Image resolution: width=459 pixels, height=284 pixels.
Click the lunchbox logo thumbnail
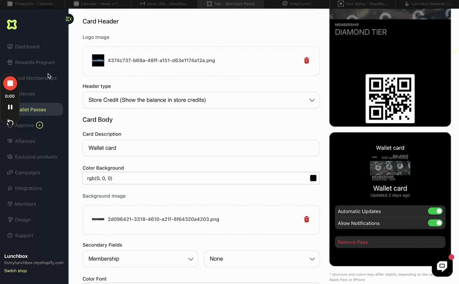tap(98, 60)
